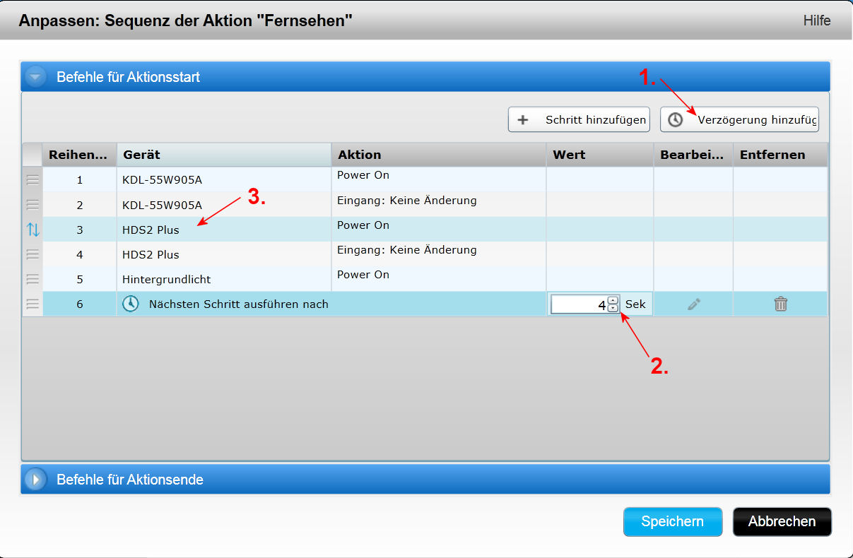This screenshot has height=558, width=853.
Task: Click the drag handle of row 5
Action: pyautogui.click(x=33, y=279)
